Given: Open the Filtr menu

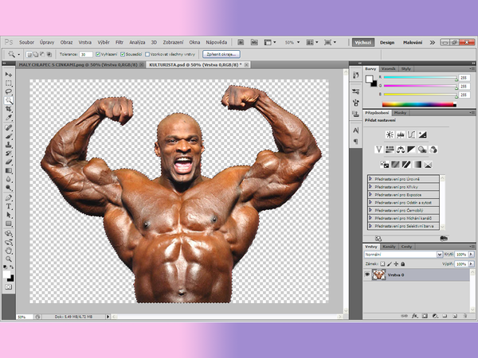Looking at the screenshot, I should [x=119, y=41].
